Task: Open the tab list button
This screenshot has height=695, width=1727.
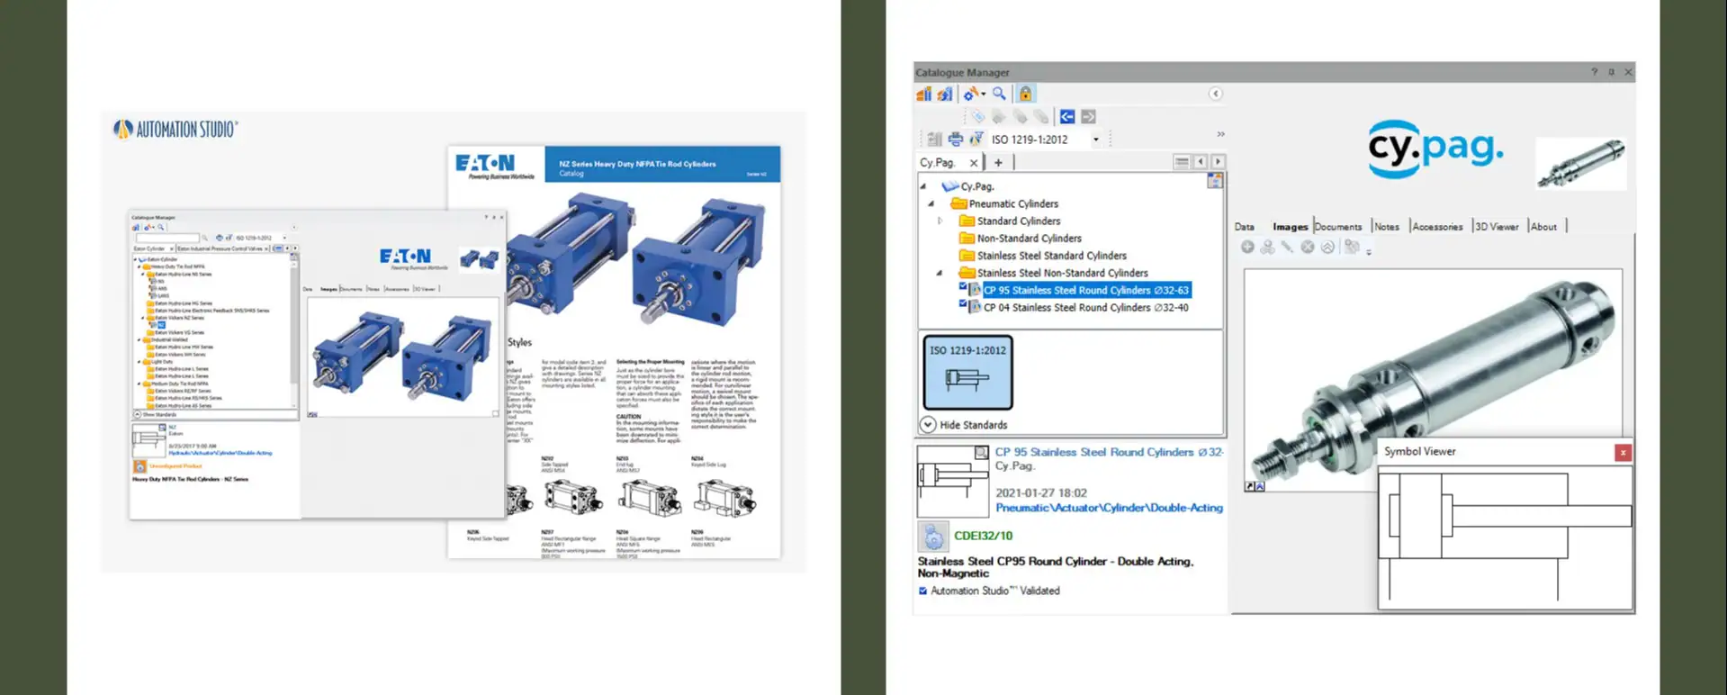Action: pos(1182,162)
